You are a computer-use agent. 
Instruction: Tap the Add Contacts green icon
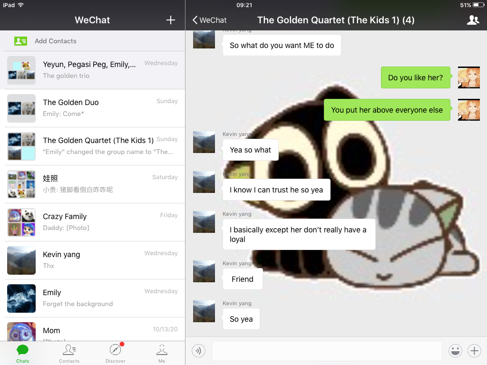pyautogui.click(x=20, y=41)
